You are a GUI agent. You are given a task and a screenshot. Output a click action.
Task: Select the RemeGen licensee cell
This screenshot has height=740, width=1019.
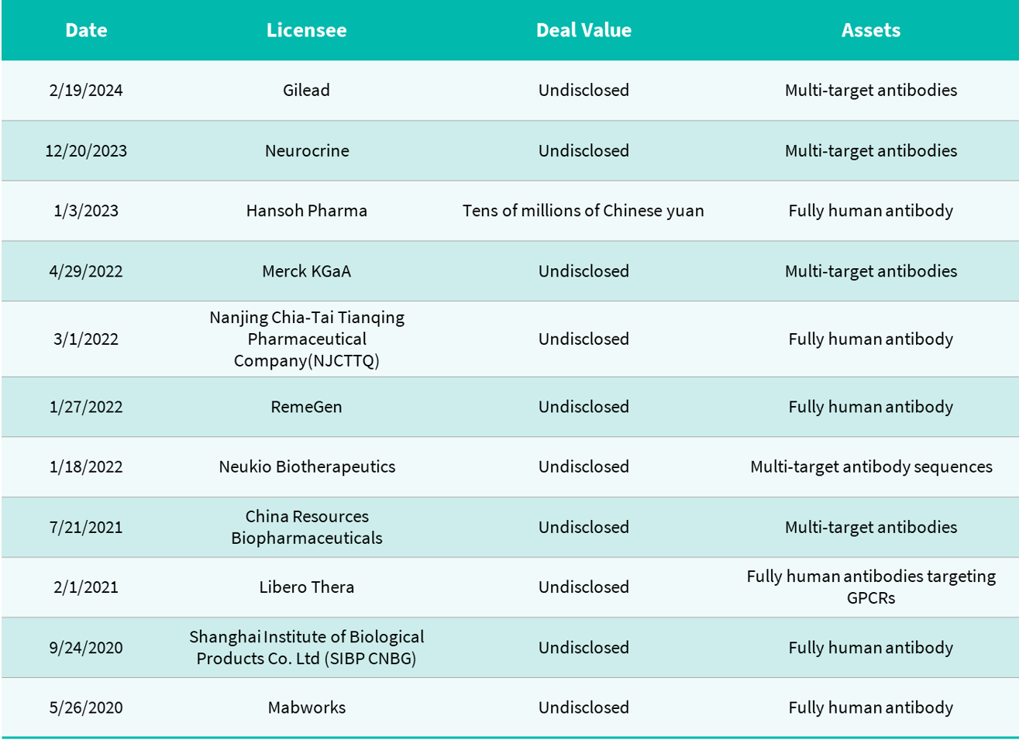coord(306,407)
